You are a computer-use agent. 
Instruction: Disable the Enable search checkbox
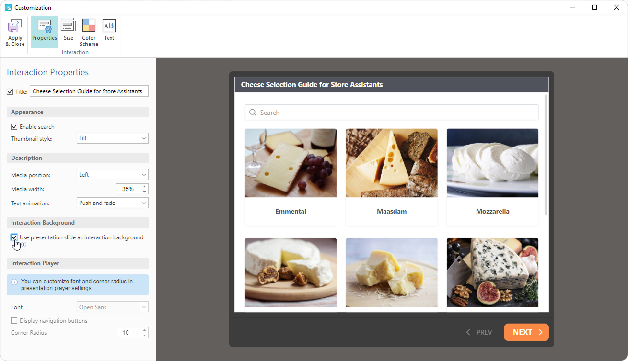click(14, 127)
